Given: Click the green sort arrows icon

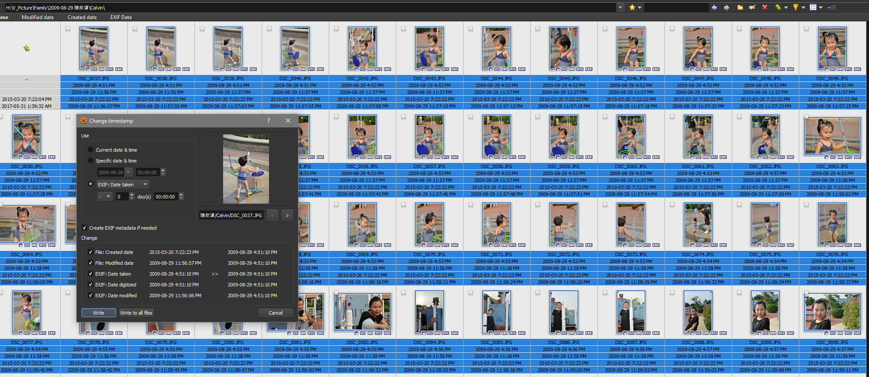Looking at the screenshot, I should click(778, 7).
